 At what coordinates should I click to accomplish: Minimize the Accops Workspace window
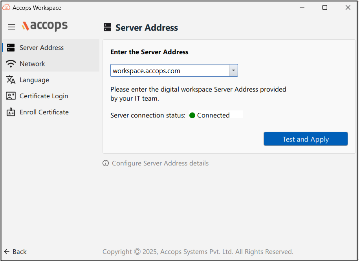pyautogui.click(x=302, y=7)
